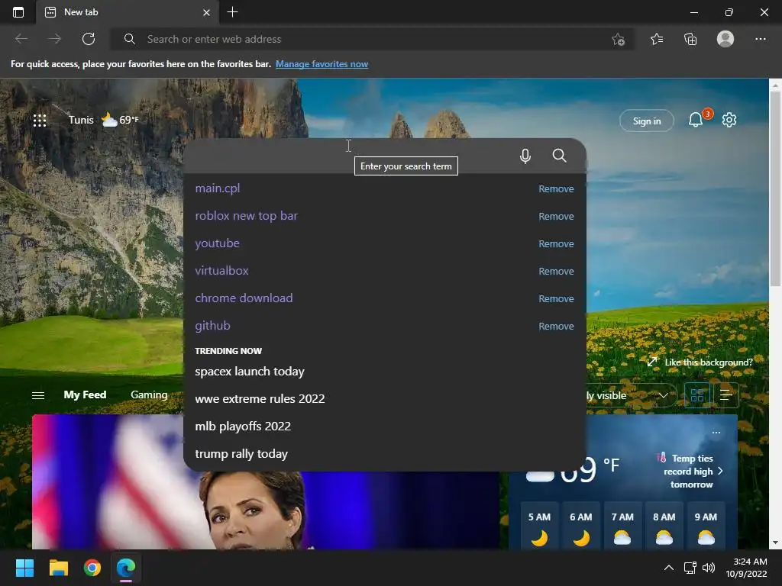This screenshot has height=586, width=782.
Task: Add a new tab with the plus button
Action: click(x=232, y=12)
